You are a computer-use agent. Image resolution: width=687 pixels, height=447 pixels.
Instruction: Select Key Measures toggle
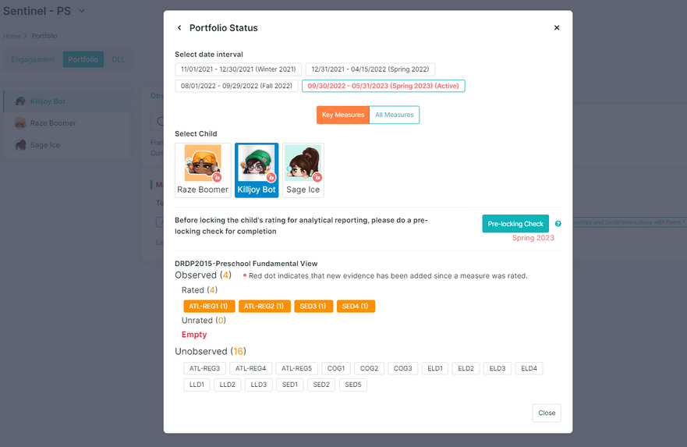tap(343, 115)
